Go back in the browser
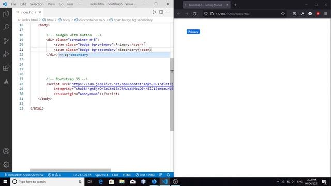This screenshot has height=186, width=331. 179,14
